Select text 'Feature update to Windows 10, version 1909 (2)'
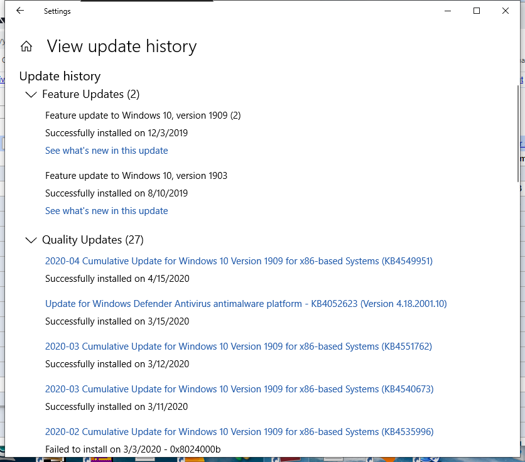The width and height of the screenshot is (525, 462). click(143, 115)
